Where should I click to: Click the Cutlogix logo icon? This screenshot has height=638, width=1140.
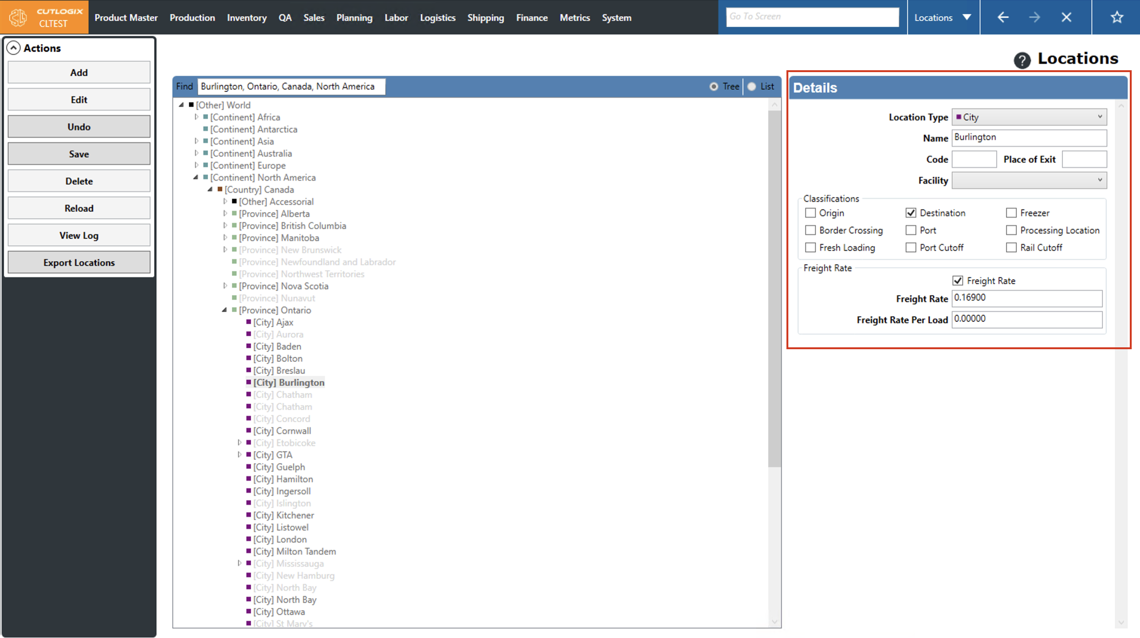[x=18, y=18]
